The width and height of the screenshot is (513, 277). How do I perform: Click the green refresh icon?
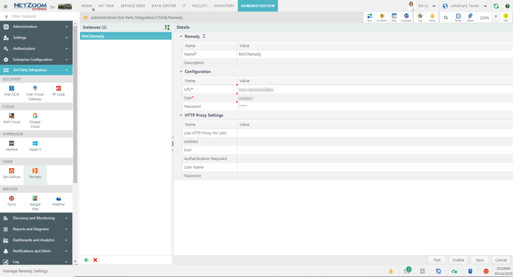(496, 6)
